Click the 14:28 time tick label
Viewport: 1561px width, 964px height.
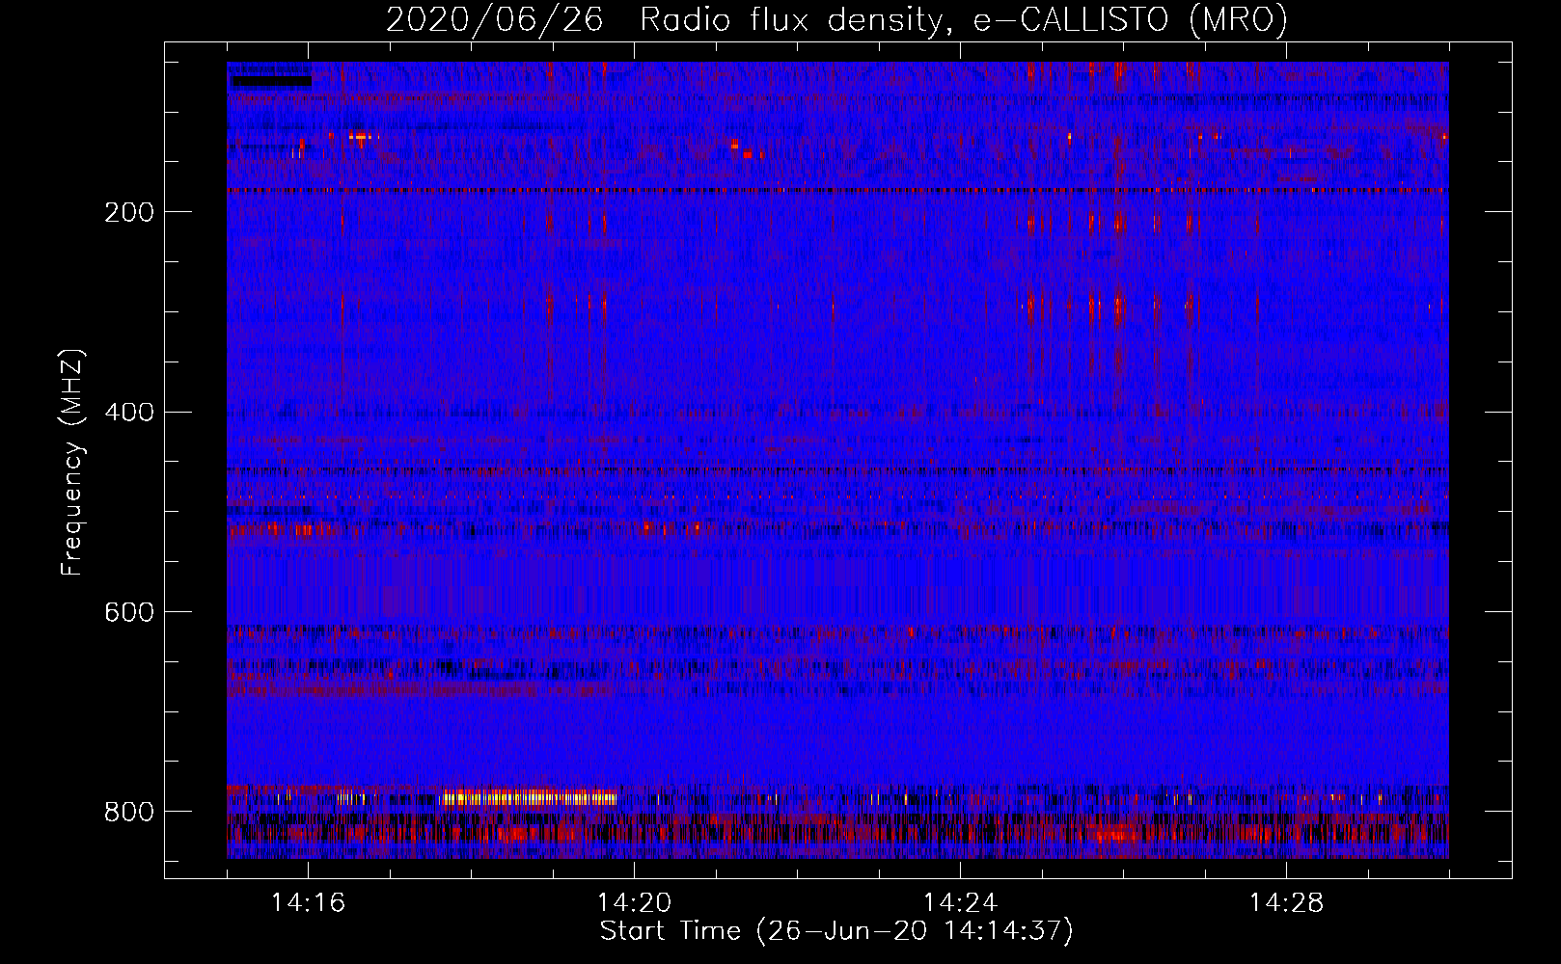[1286, 903]
